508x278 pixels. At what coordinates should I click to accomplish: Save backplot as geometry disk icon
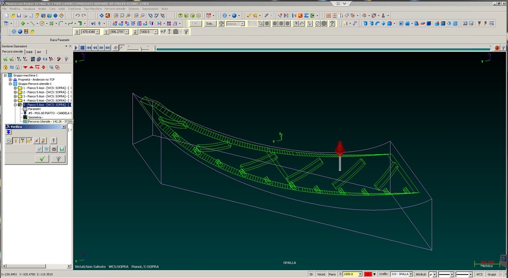pos(62,149)
